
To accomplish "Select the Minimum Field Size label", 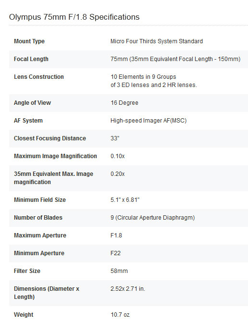I will point(40,200).
